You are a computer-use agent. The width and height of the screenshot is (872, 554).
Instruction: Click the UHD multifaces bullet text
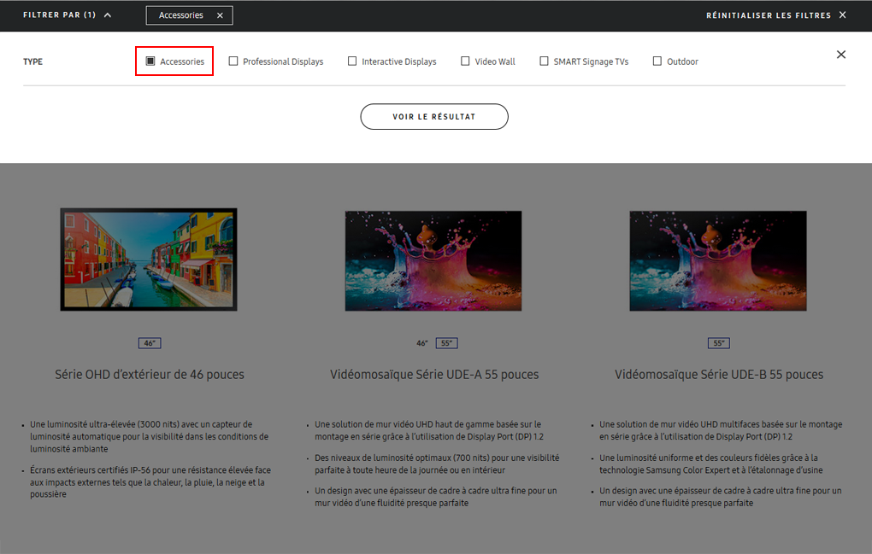(x=721, y=430)
